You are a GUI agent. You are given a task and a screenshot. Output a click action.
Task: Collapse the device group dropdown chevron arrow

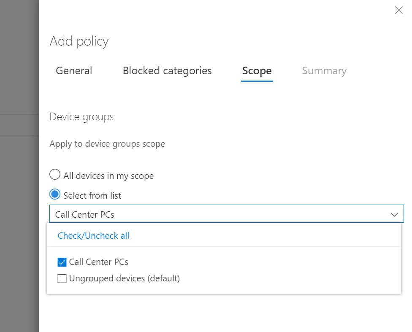click(394, 214)
